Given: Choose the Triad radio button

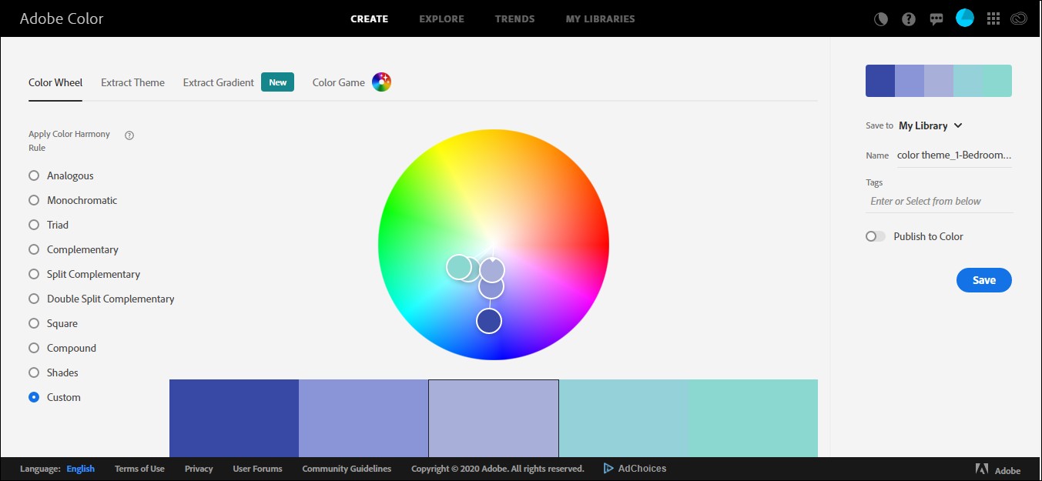Looking at the screenshot, I should [34, 225].
